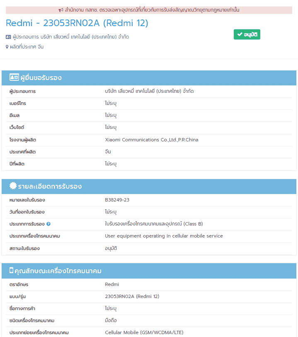
Task: Click the ไม่ระบุ value in ปีที่ผลิต row
Action: click(x=111, y=164)
